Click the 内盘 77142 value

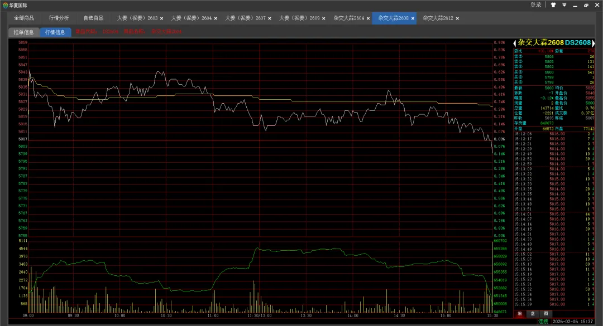[588, 129]
